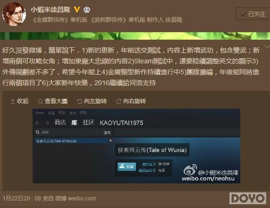
Task: Collapse the image with 收起
Action: click(19, 101)
